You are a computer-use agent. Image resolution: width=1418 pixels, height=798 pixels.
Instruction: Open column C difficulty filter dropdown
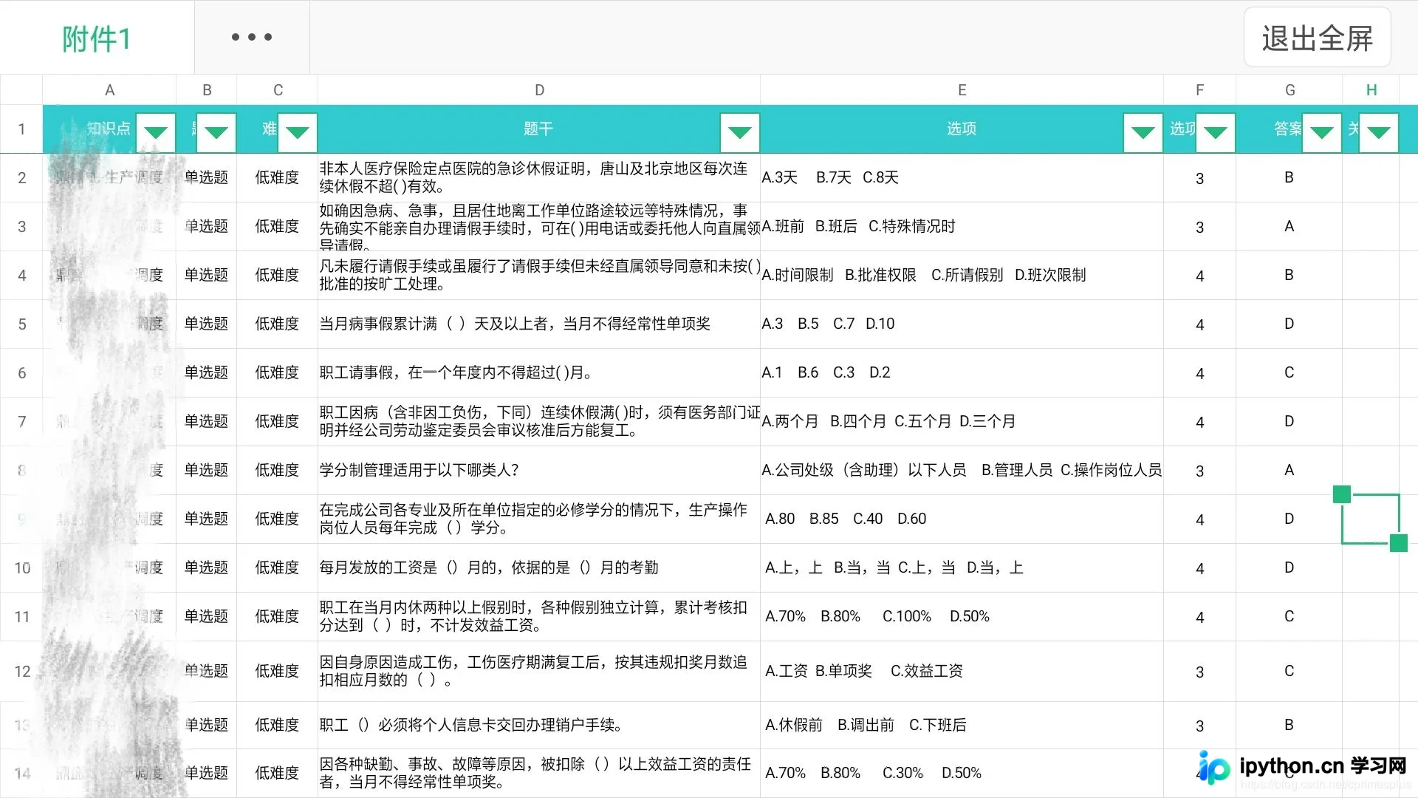tap(298, 133)
